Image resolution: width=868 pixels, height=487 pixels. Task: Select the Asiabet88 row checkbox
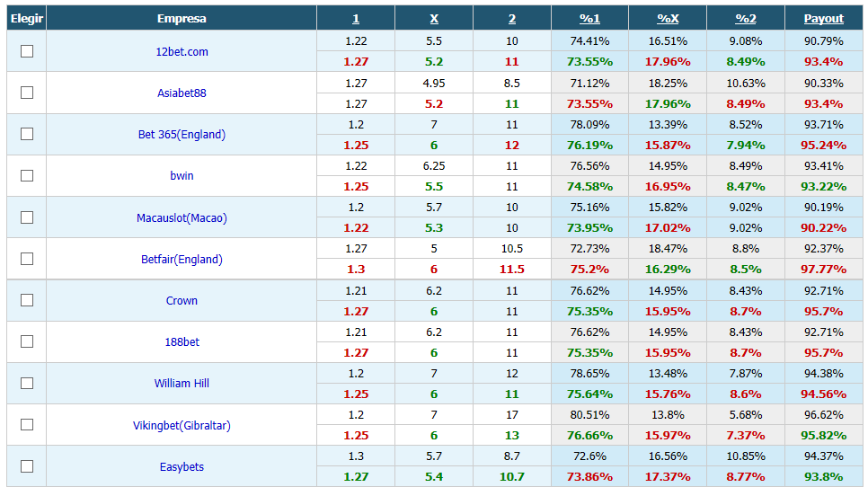pyautogui.click(x=27, y=93)
